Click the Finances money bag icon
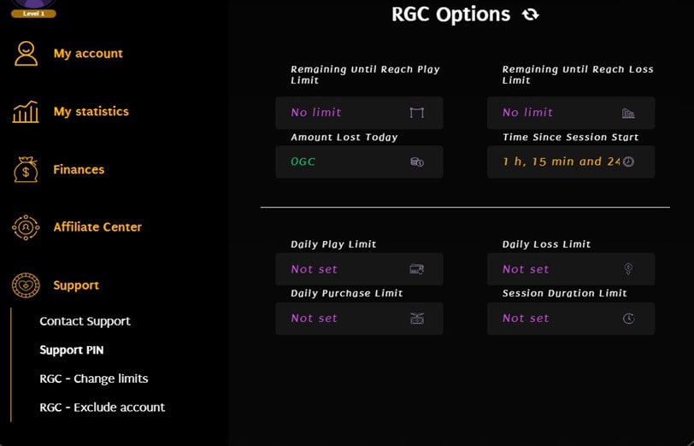 point(26,169)
